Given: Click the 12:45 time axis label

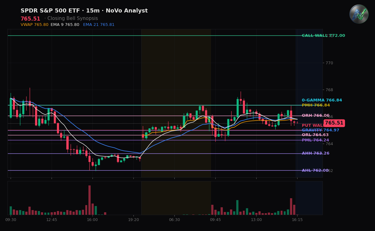Looking at the screenshot, I should coord(52,220).
